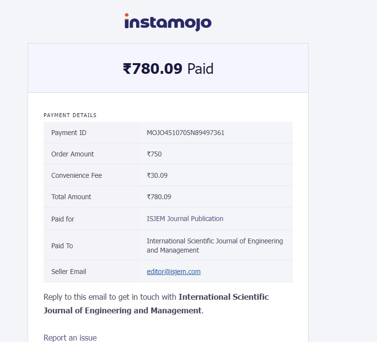Click the ₹30.09 convenience fee value
The width and height of the screenshot is (377, 342).
tap(157, 175)
